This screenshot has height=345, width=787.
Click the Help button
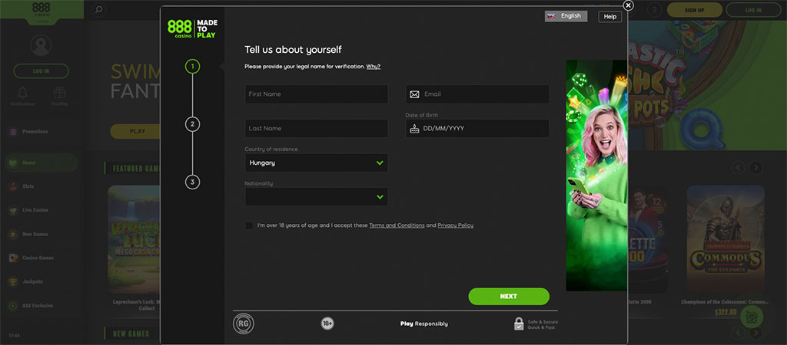coord(609,16)
